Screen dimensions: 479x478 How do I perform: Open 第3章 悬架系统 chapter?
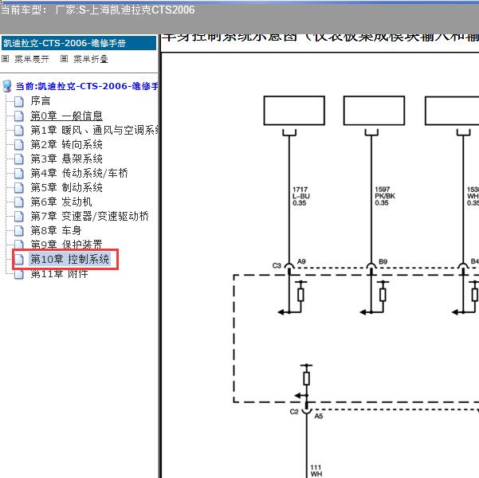[66, 159]
